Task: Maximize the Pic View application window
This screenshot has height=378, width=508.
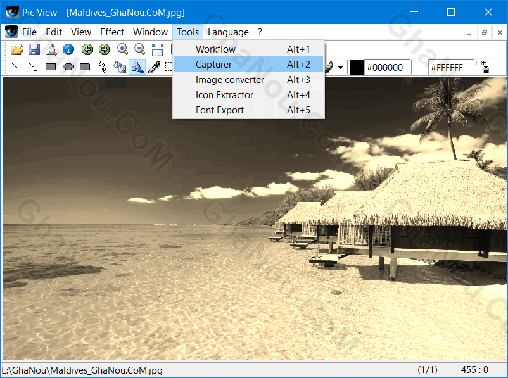Action: coord(450,12)
